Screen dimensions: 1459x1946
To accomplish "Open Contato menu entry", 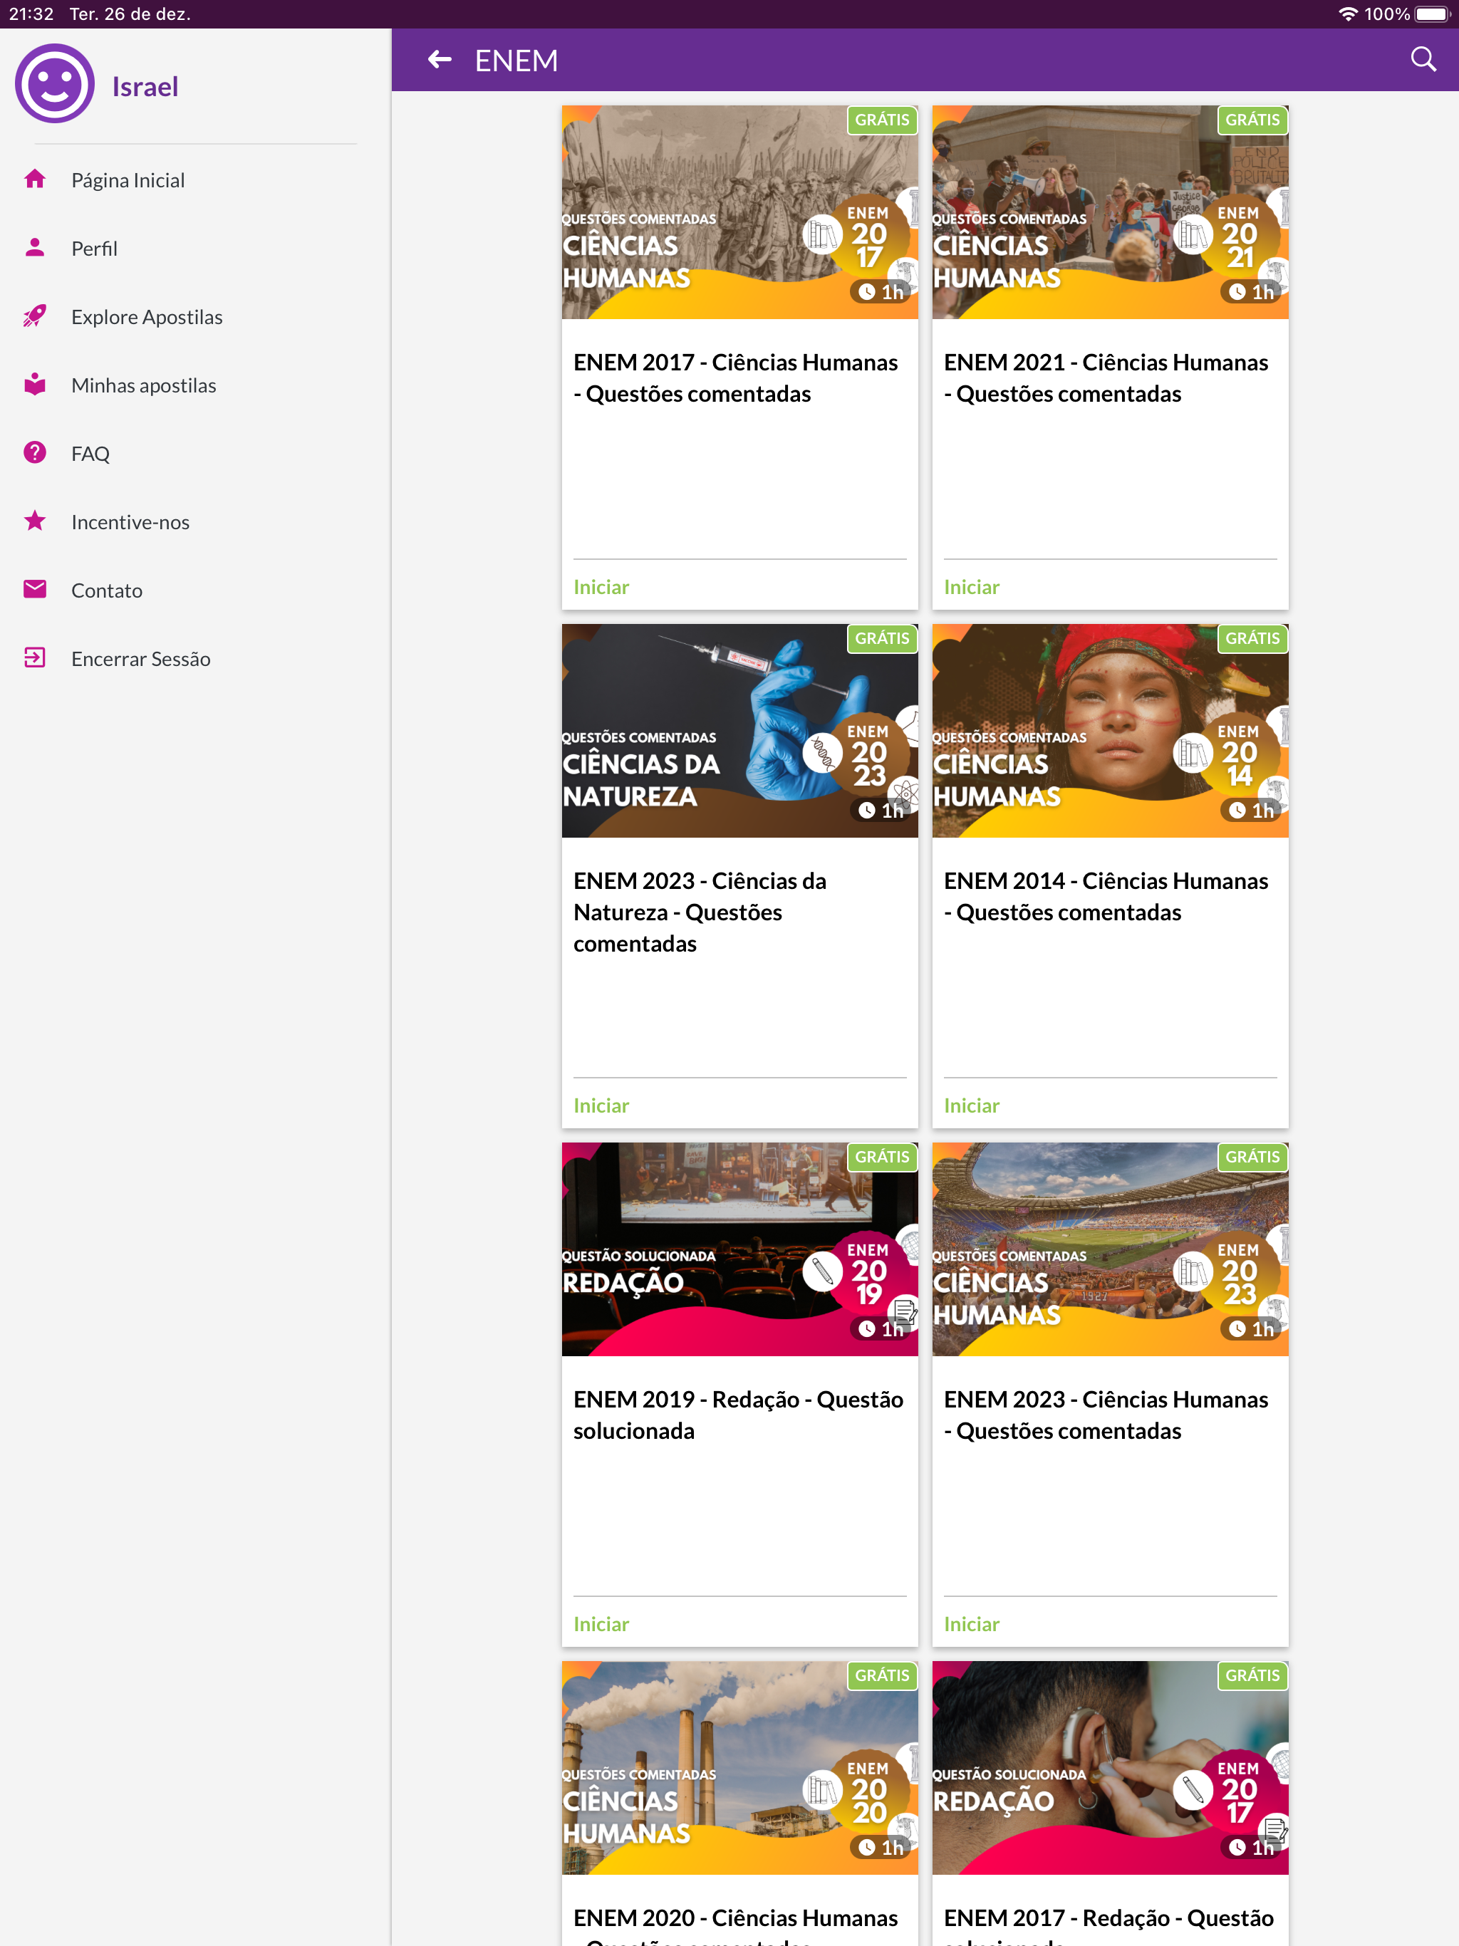I will 195,590.
